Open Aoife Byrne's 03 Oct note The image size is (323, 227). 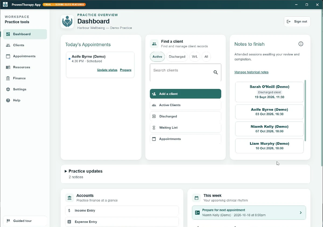pos(269,112)
